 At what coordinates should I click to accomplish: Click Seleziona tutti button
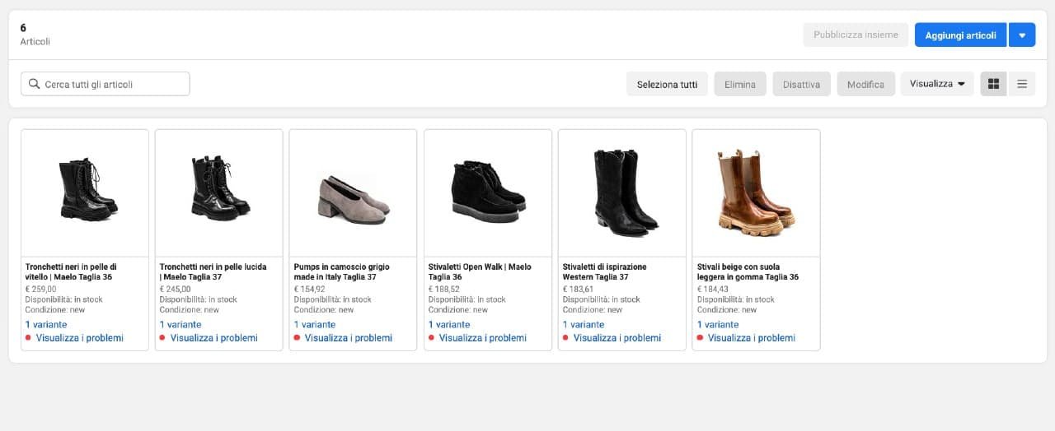(667, 85)
